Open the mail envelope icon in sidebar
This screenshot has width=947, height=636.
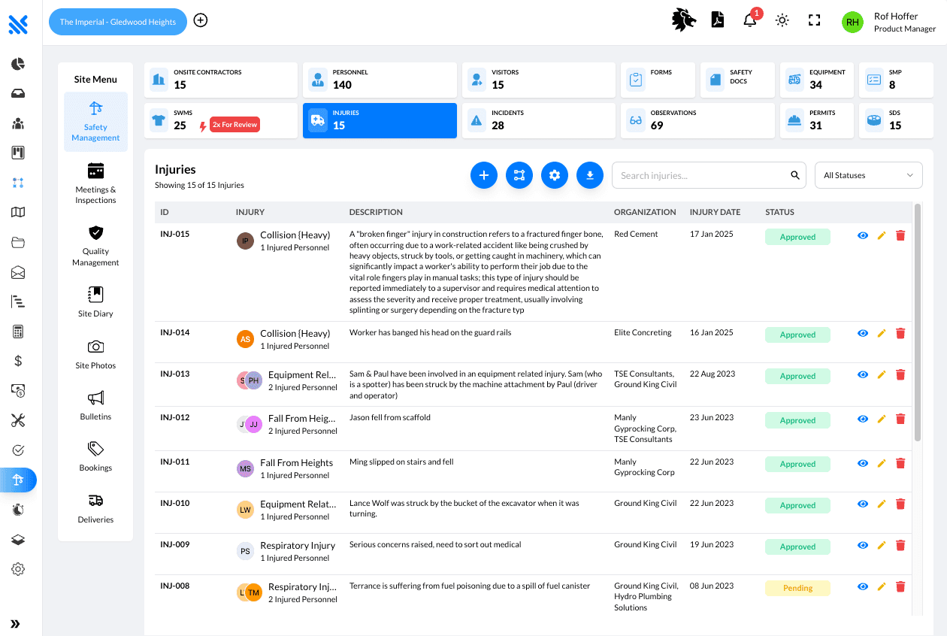[18, 272]
